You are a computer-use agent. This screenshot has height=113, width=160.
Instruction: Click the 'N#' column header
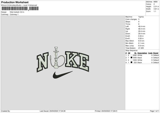tap(129, 53)
